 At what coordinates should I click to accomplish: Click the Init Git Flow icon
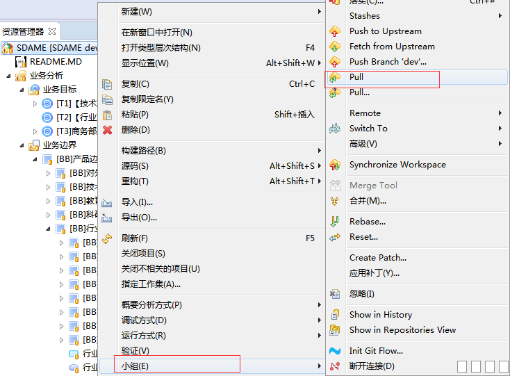point(336,351)
